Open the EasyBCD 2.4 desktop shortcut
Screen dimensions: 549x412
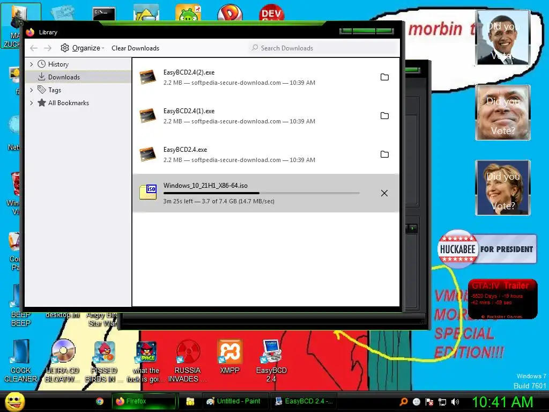271,361
